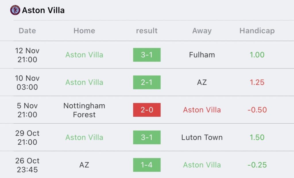
Task: Select the -0.50 handicap value
Action: tap(257, 110)
